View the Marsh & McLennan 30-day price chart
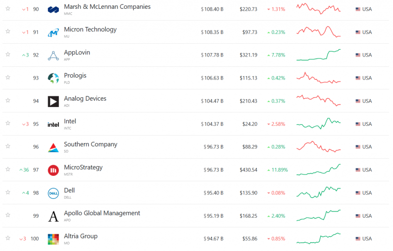The image size is (393, 251). [318, 9]
